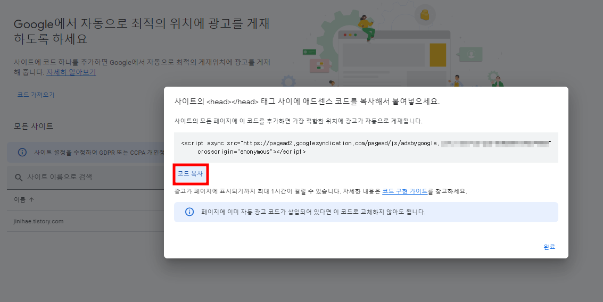Click 완료 to close the dialog
The width and height of the screenshot is (603, 302).
click(549, 247)
